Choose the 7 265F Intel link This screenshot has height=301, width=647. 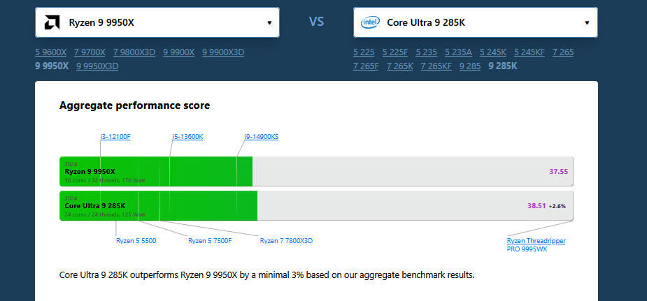(x=366, y=66)
